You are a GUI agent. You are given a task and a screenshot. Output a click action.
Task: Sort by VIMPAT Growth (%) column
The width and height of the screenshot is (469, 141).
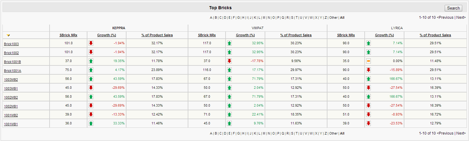[245, 35]
